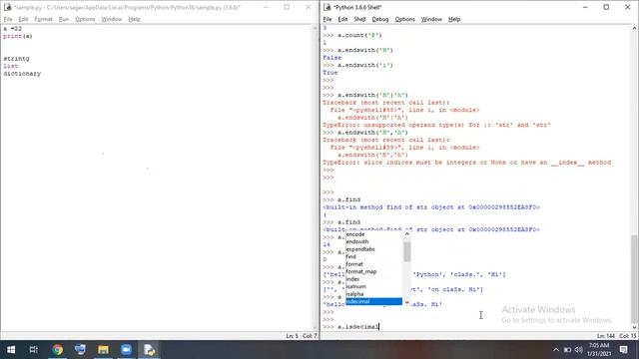The height and width of the screenshot is (359, 639).
Task: Click the word 'list' in editor
Action: [11, 66]
